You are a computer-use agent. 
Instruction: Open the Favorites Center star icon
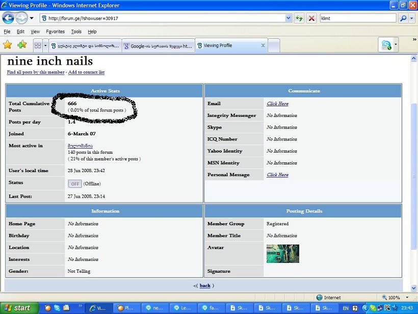(x=8, y=44)
